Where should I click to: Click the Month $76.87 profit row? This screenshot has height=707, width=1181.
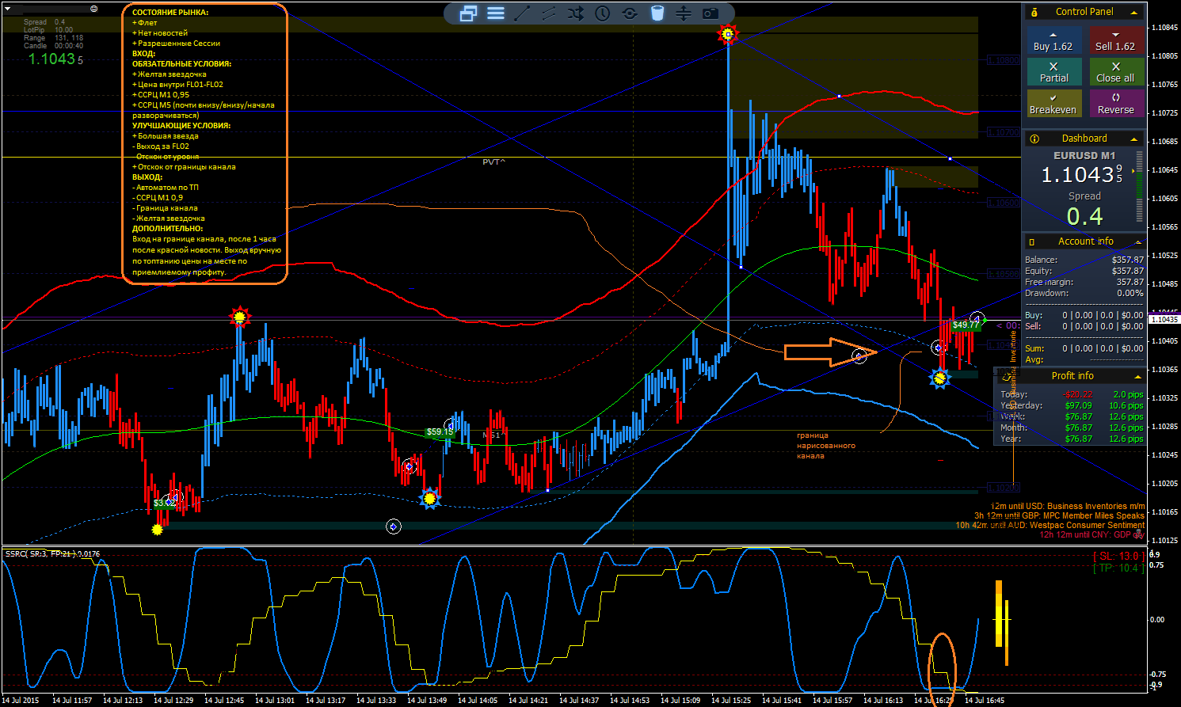click(x=1072, y=428)
